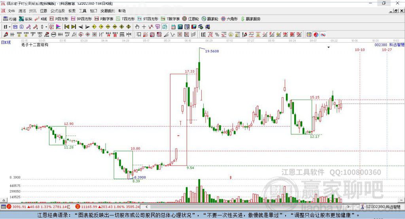Click the 10-10 date marker
This screenshot has width=405, height=219.
[x=360, y=49]
